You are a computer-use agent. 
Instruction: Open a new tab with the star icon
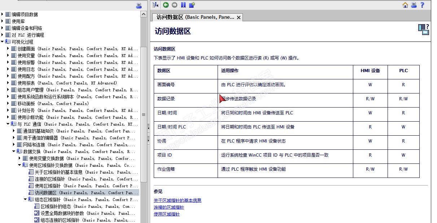[x=192, y=5]
